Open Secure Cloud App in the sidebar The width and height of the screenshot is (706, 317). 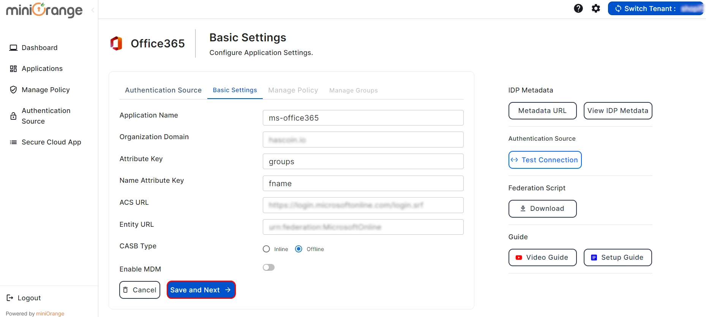tap(51, 142)
